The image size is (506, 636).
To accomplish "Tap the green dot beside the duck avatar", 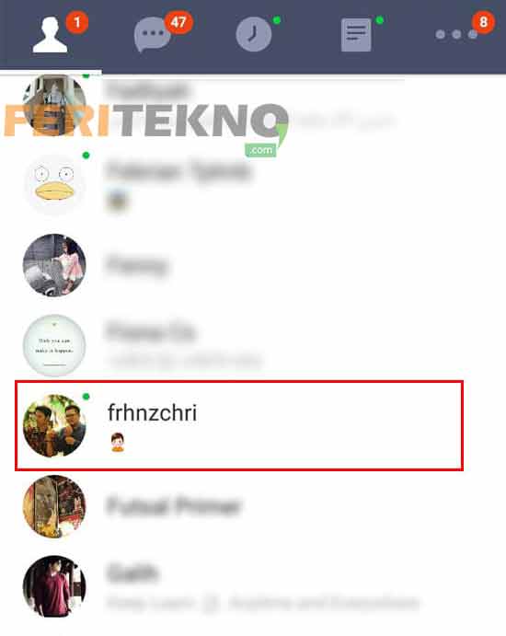I will click(86, 156).
